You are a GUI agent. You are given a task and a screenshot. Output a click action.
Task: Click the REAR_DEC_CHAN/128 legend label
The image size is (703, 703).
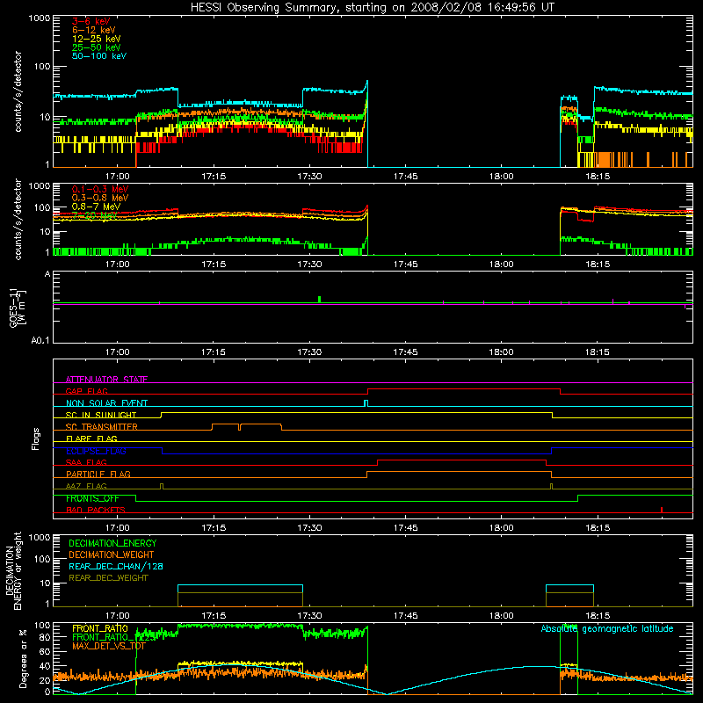(x=116, y=566)
